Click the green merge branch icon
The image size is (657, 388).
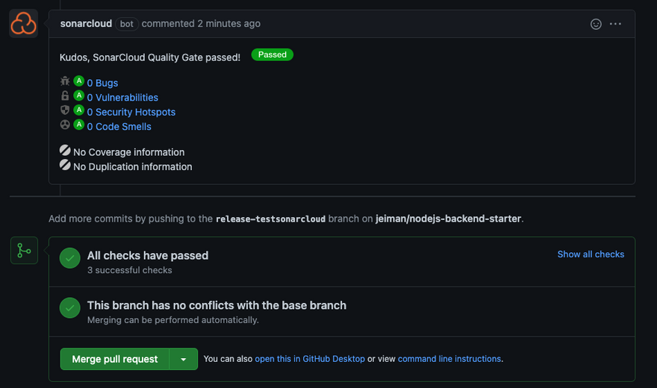24,251
